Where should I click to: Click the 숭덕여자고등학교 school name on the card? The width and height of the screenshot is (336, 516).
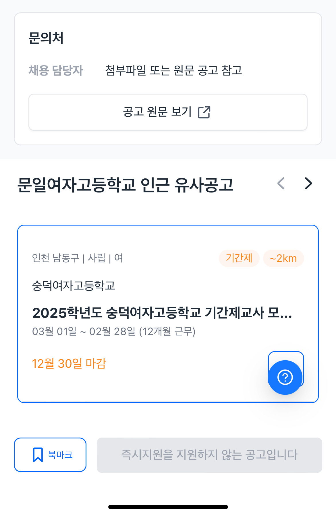click(x=74, y=286)
